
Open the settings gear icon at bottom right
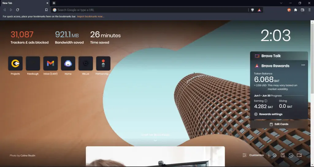pos(274,155)
